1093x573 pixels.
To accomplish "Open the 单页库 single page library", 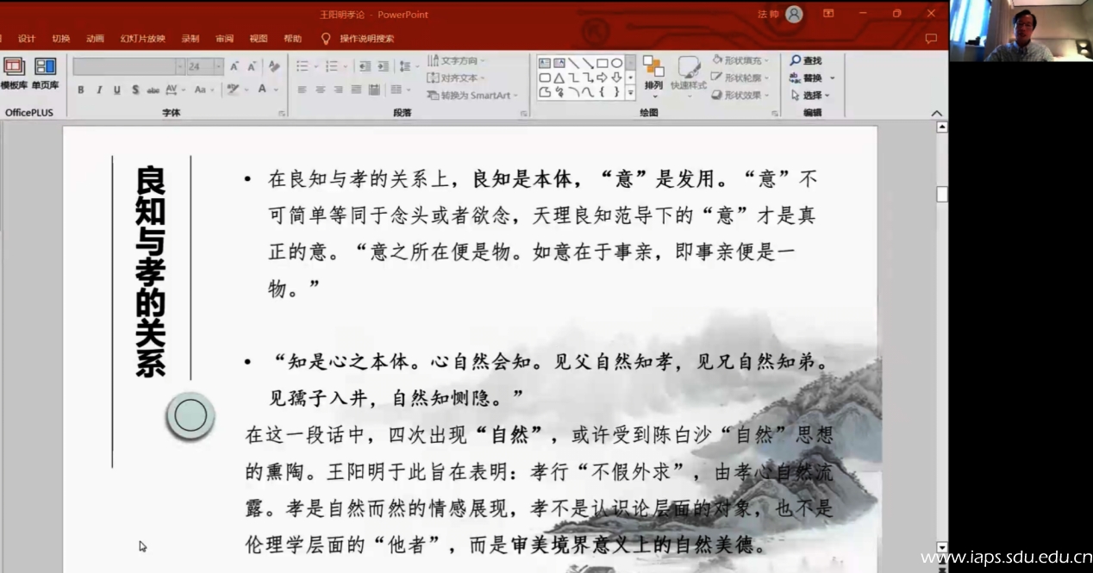I will coord(45,73).
